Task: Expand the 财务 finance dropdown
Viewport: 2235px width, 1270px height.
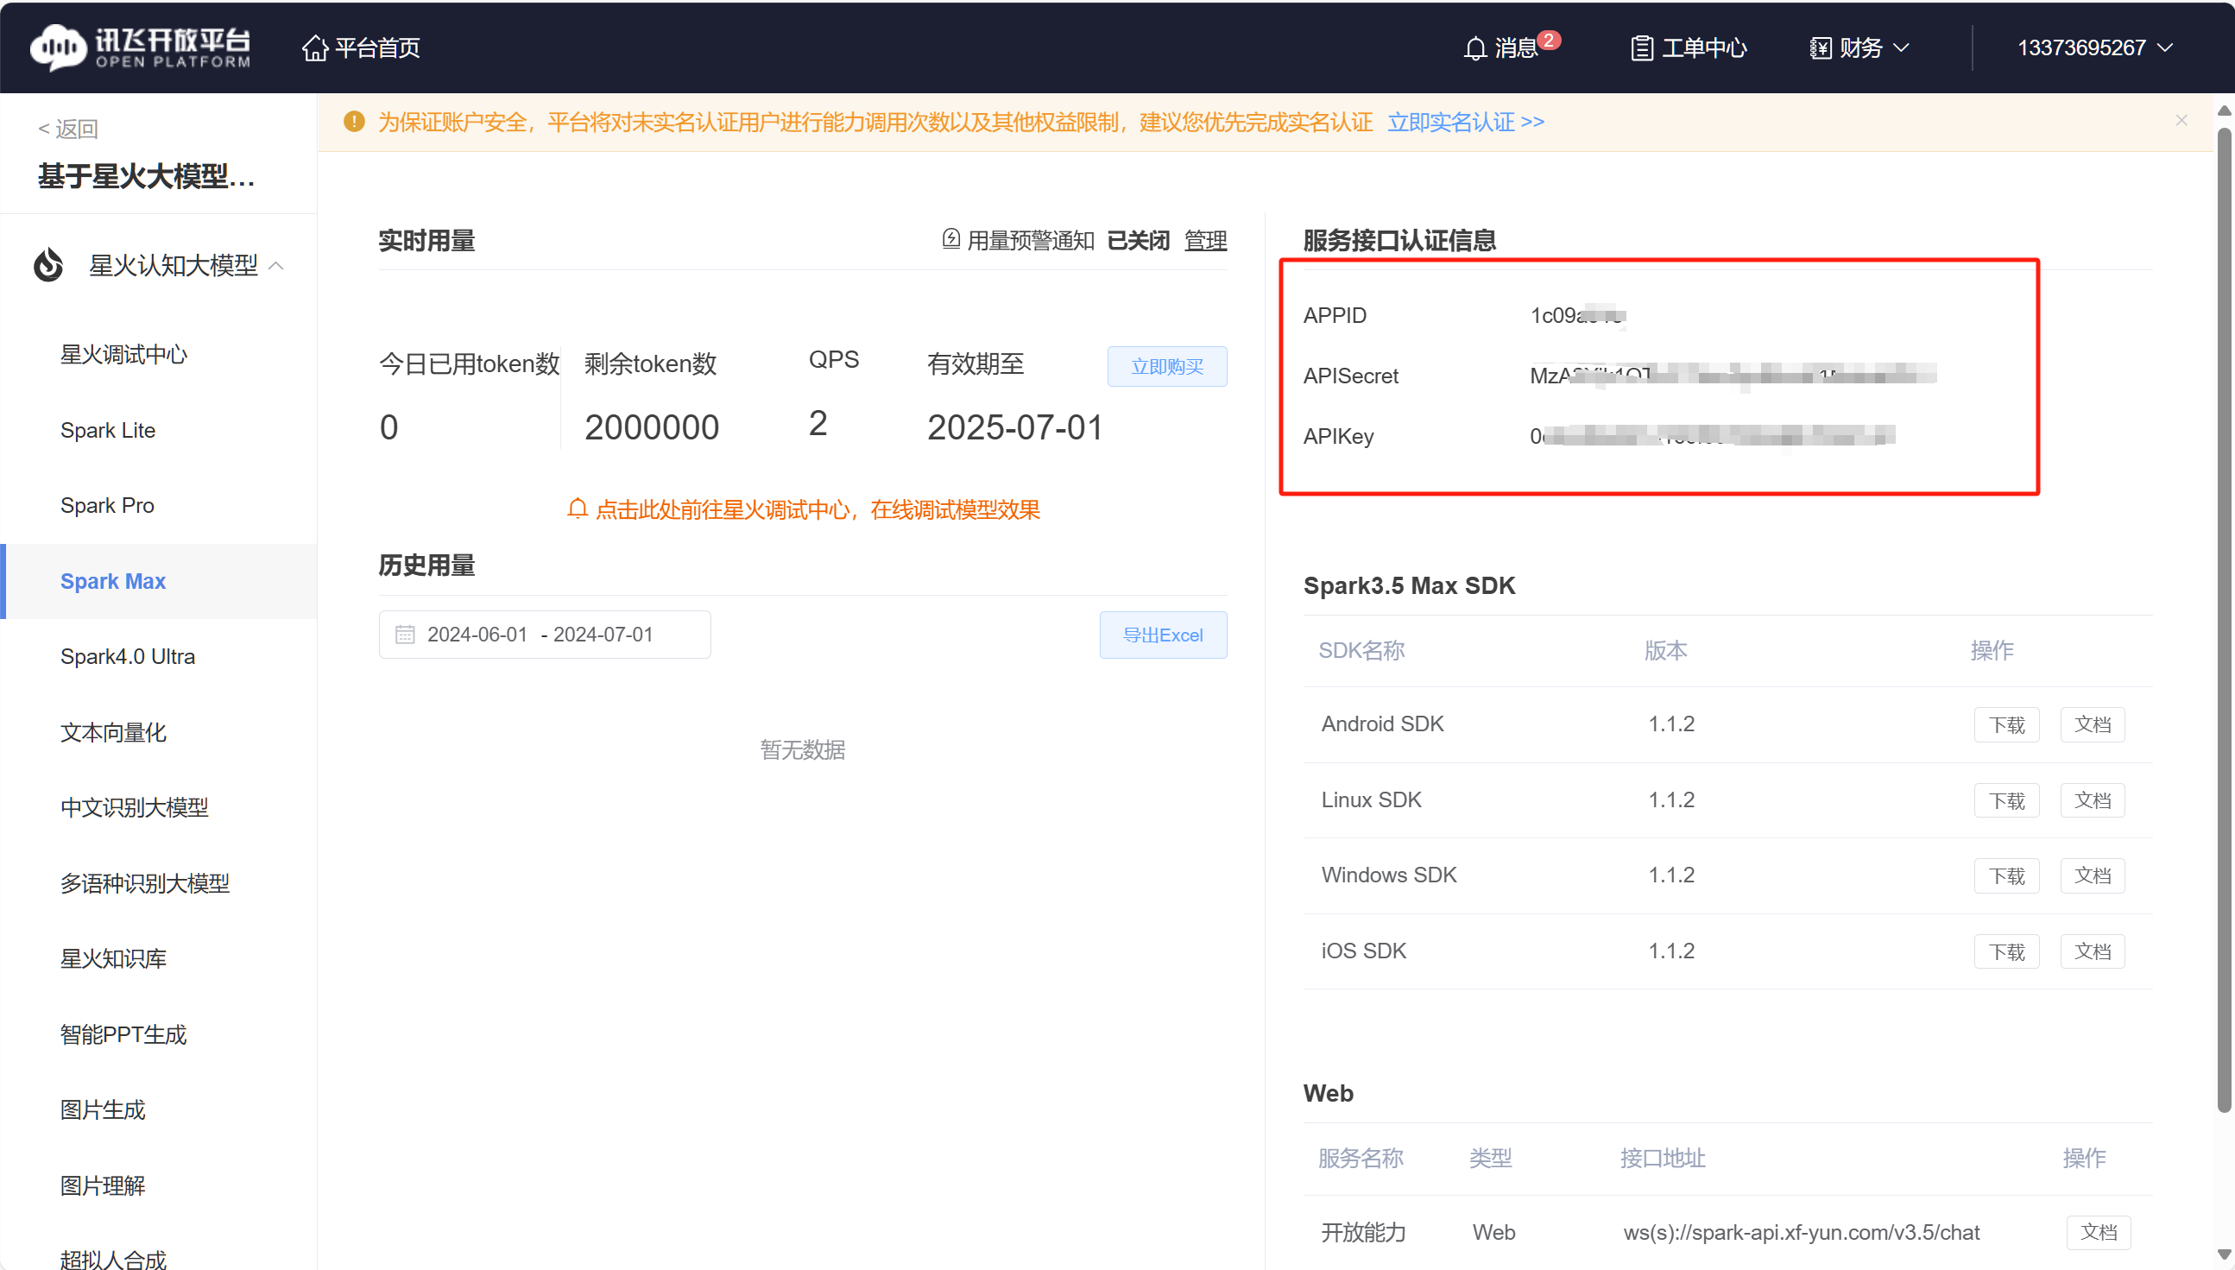Action: [1859, 47]
